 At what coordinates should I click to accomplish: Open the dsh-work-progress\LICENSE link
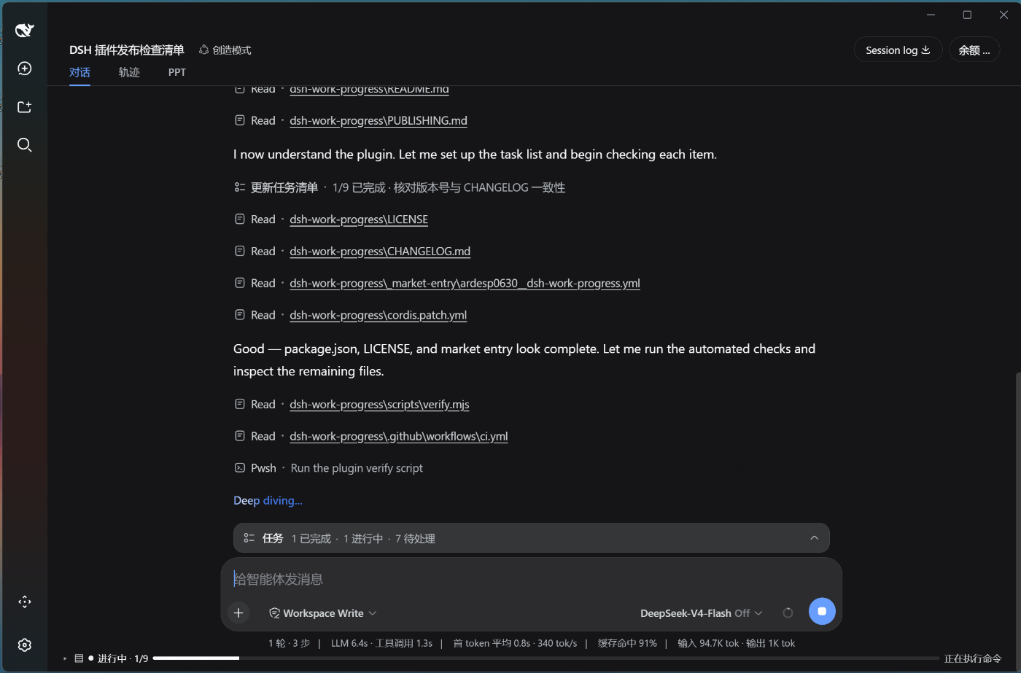[359, 219]
